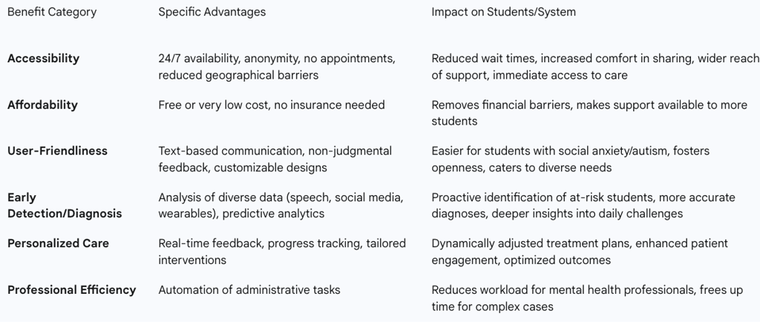Click automation of administrative tasks cell

coord(249,289)
